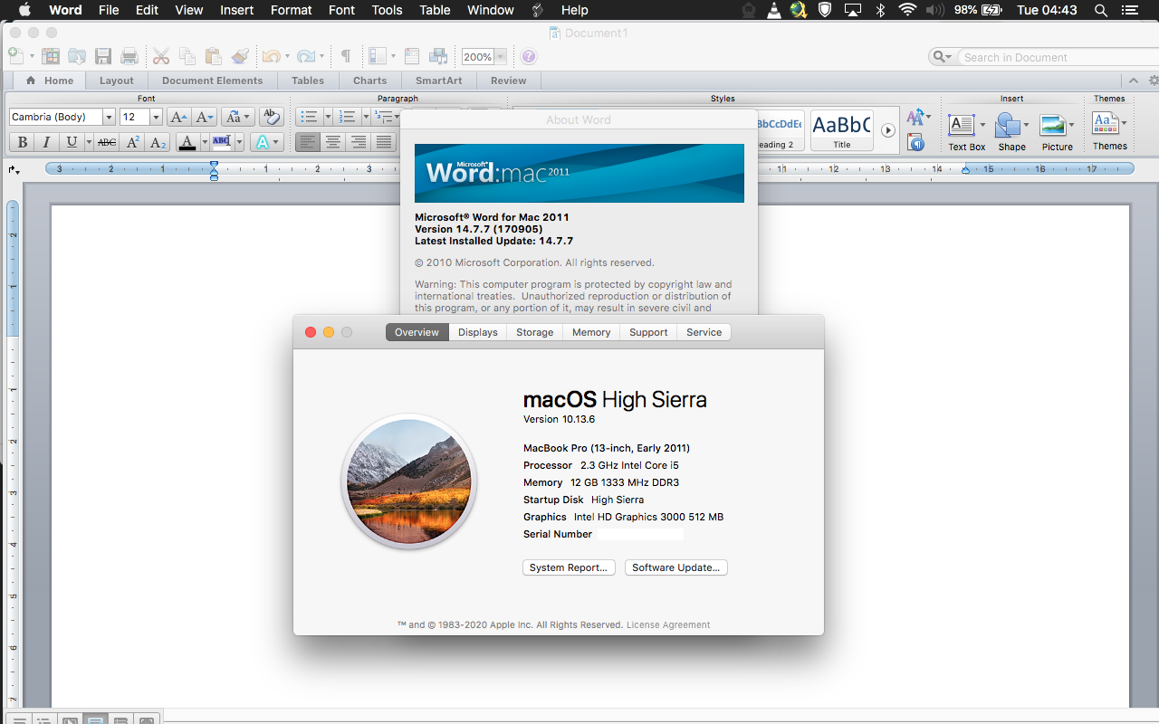The height and width of the screenshot is (724, 1159).
Task: Open the font color dropdown arrow
Action: (205, 142)
